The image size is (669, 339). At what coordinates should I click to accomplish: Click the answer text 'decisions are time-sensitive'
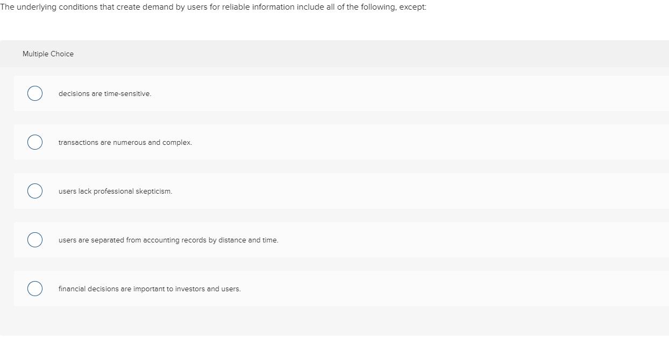coord(104,93)
